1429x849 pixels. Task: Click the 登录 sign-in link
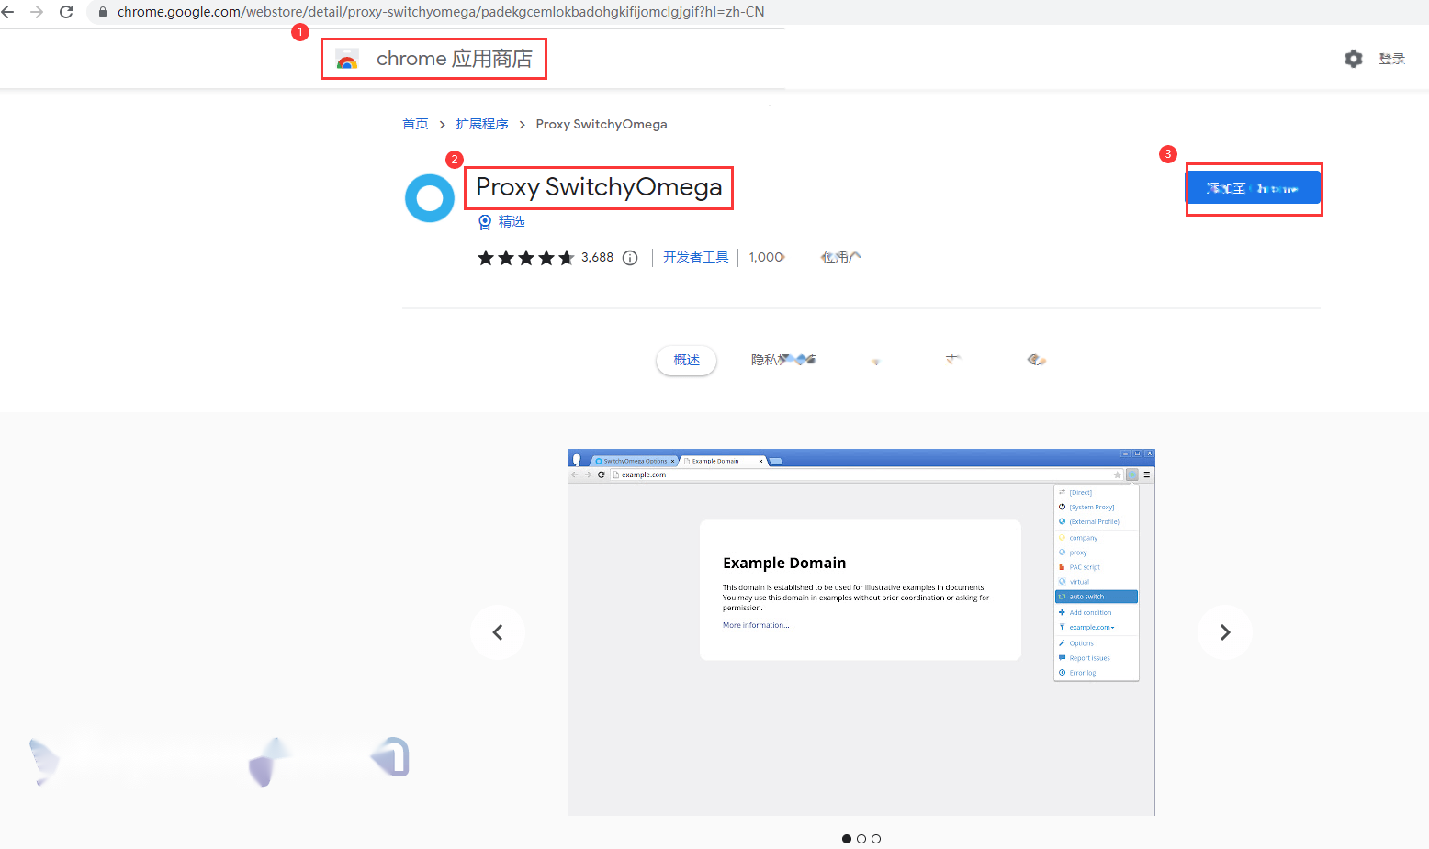pos(1391,59)
